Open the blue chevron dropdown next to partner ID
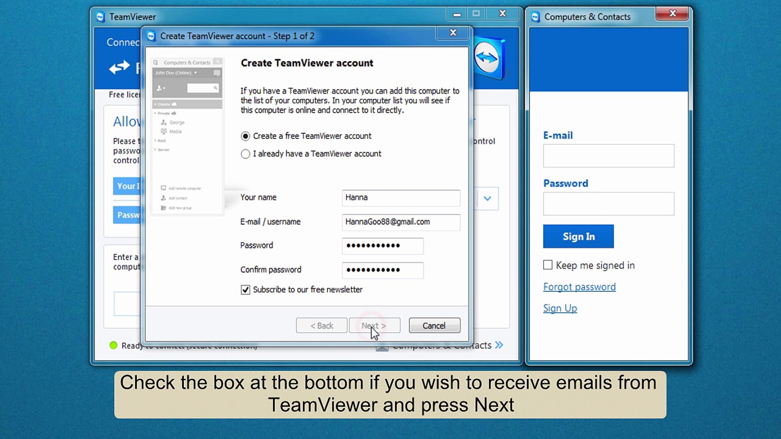Viewport: 781px width, 439px height. tap(488, 199)
